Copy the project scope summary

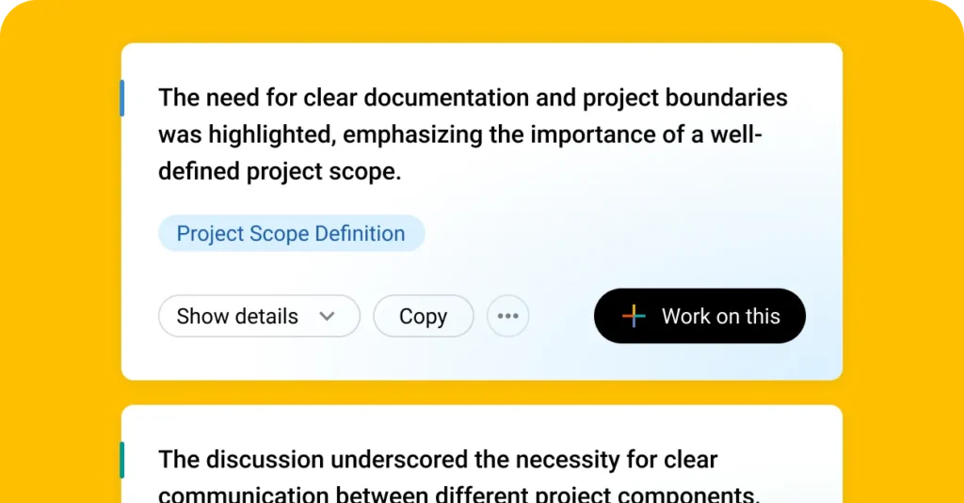pos(423,316)
